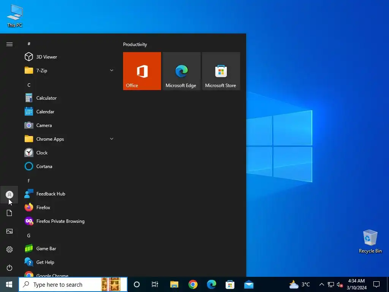Open the user account menu

tap(9, 195)
